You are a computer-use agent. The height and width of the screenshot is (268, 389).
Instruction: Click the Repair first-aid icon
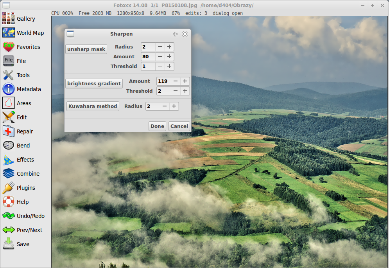pos(9,131)
